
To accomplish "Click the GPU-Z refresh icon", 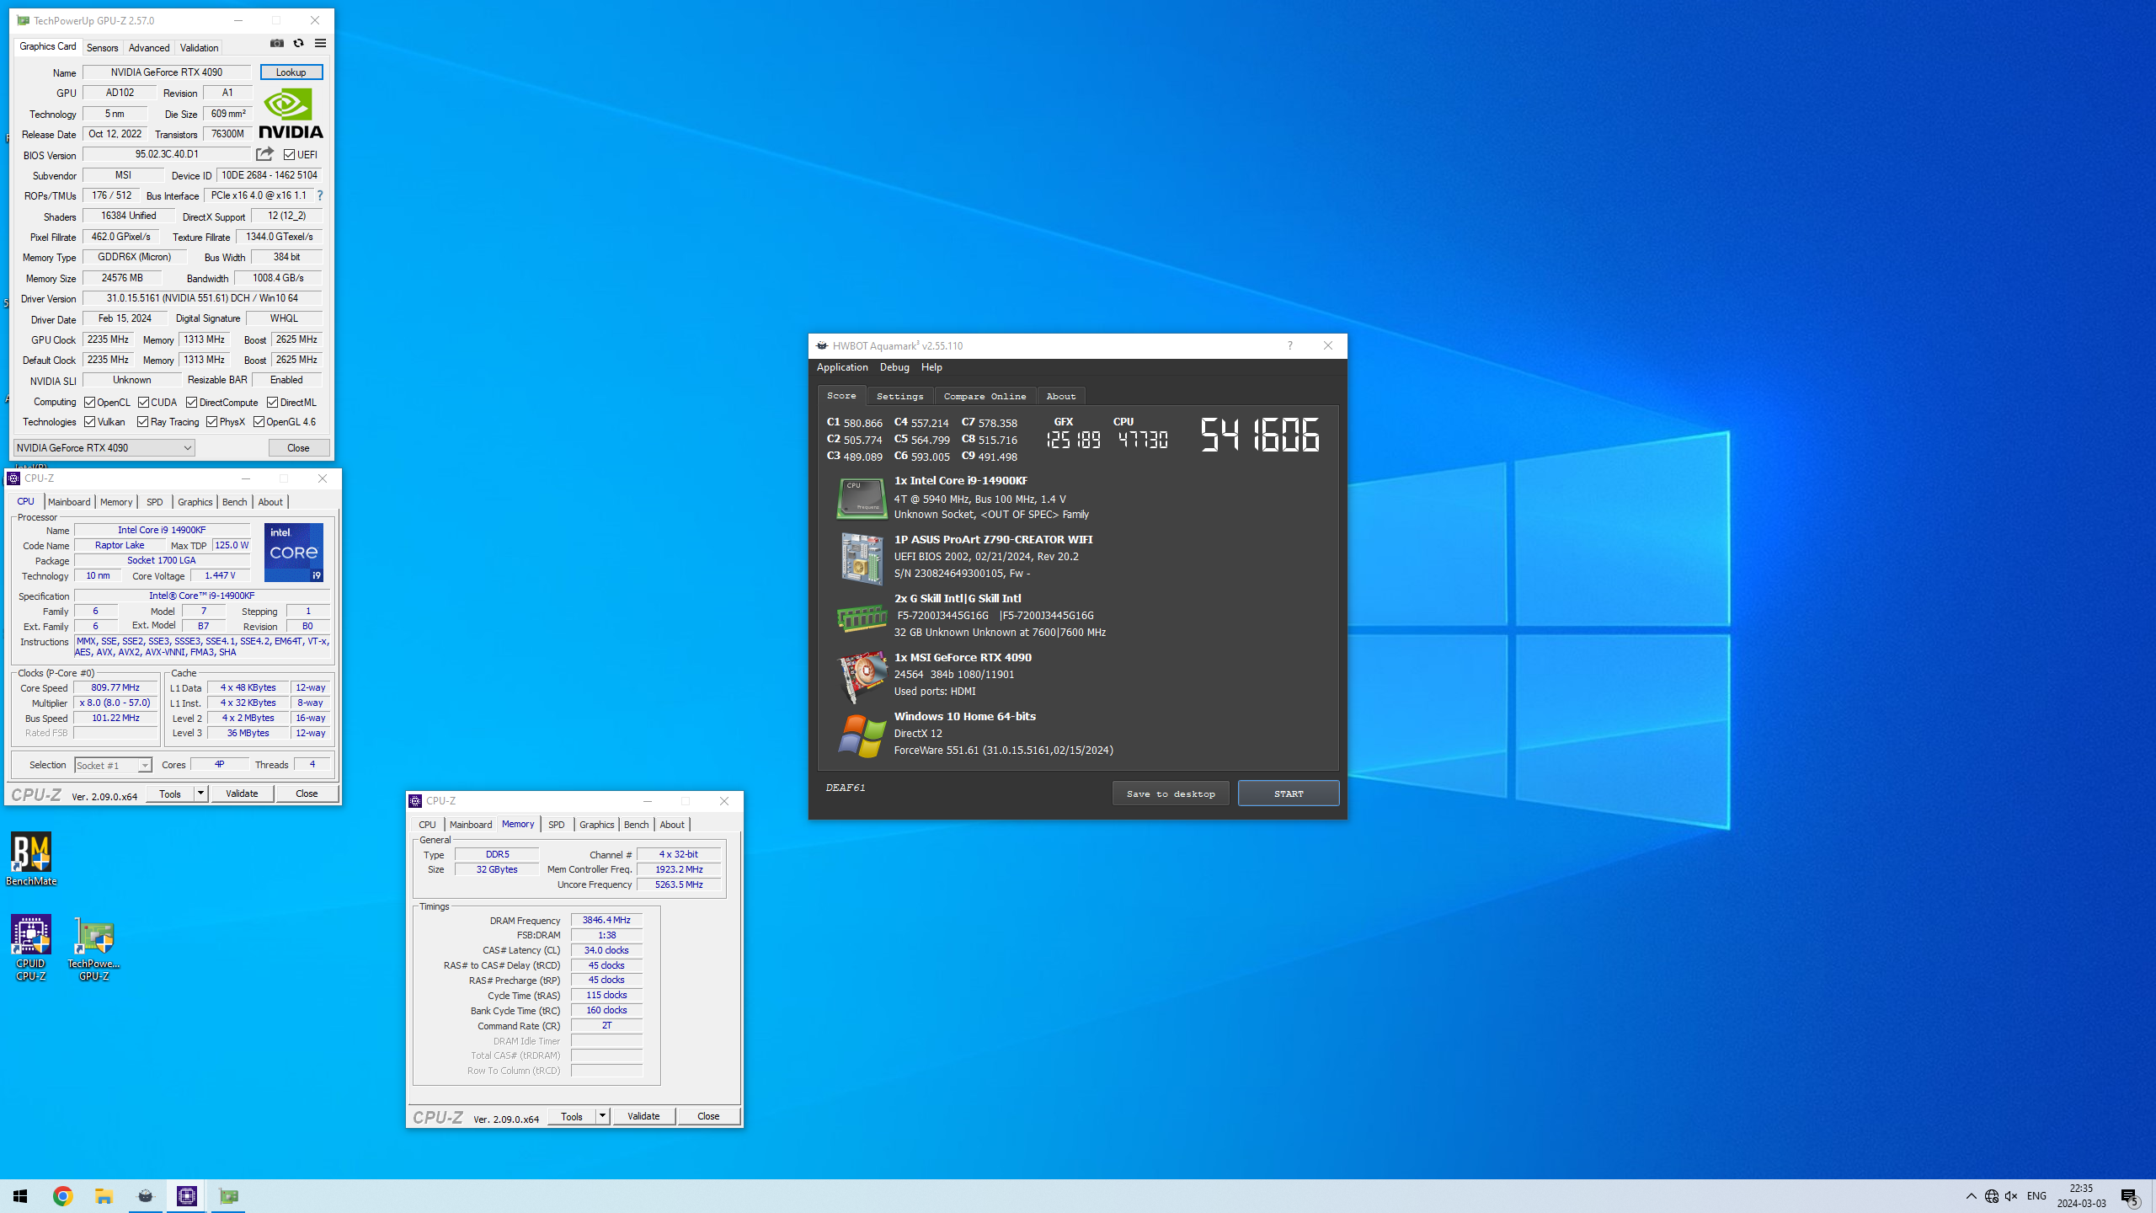I will pos(298,44).
